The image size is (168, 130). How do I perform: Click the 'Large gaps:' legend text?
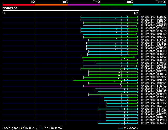coord(11,128)
